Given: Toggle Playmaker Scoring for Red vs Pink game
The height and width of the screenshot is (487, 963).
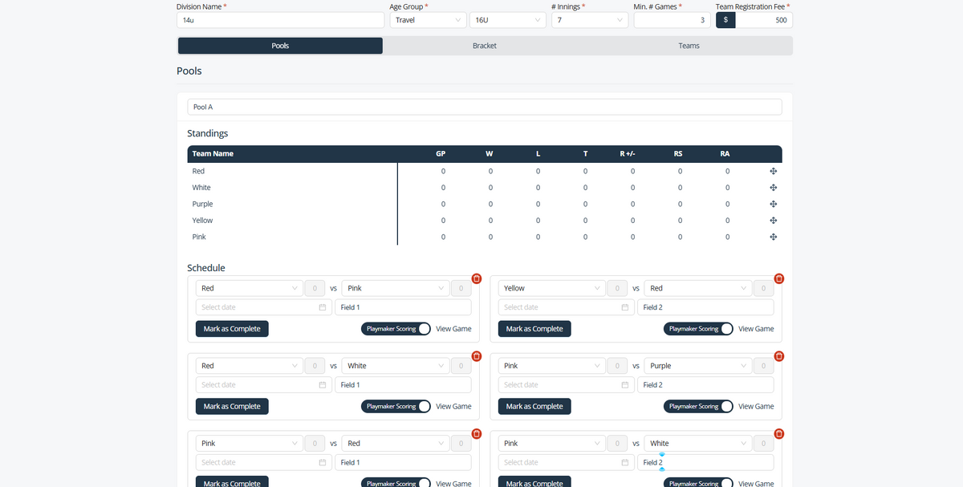Looking at the screenshot, I should [x=423, y=329].
